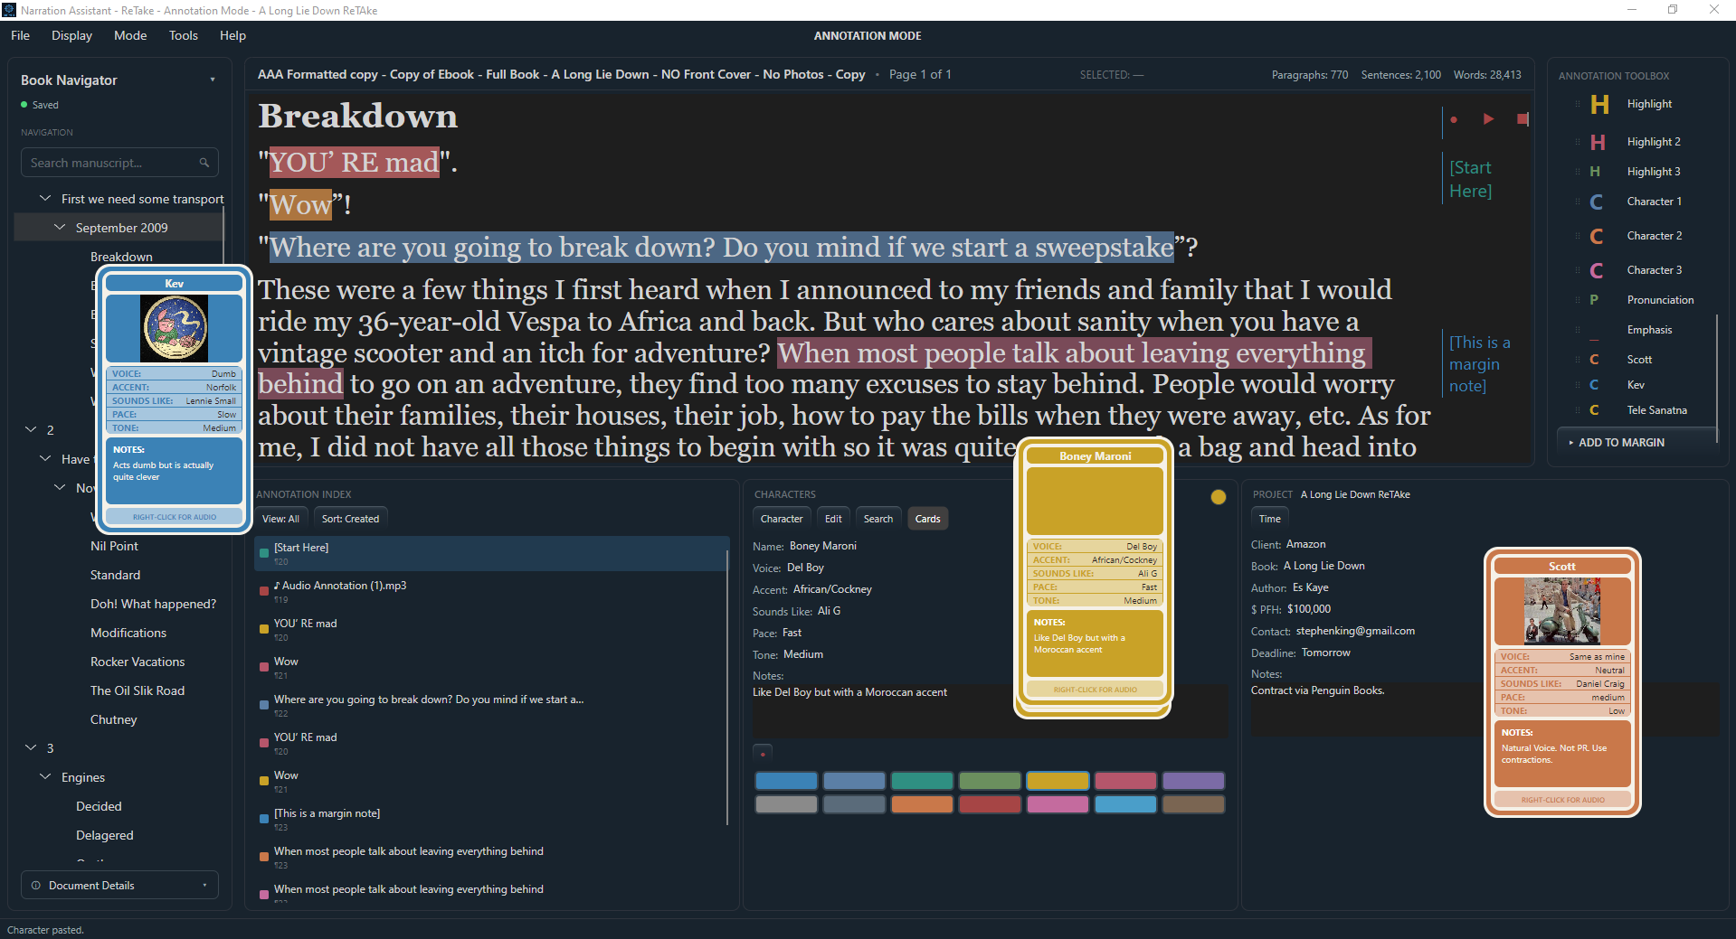Pick the pink Character 3 annotation icon
Image resolution: width=1736 pixels, height=939 pixels.
point(1597,270)
